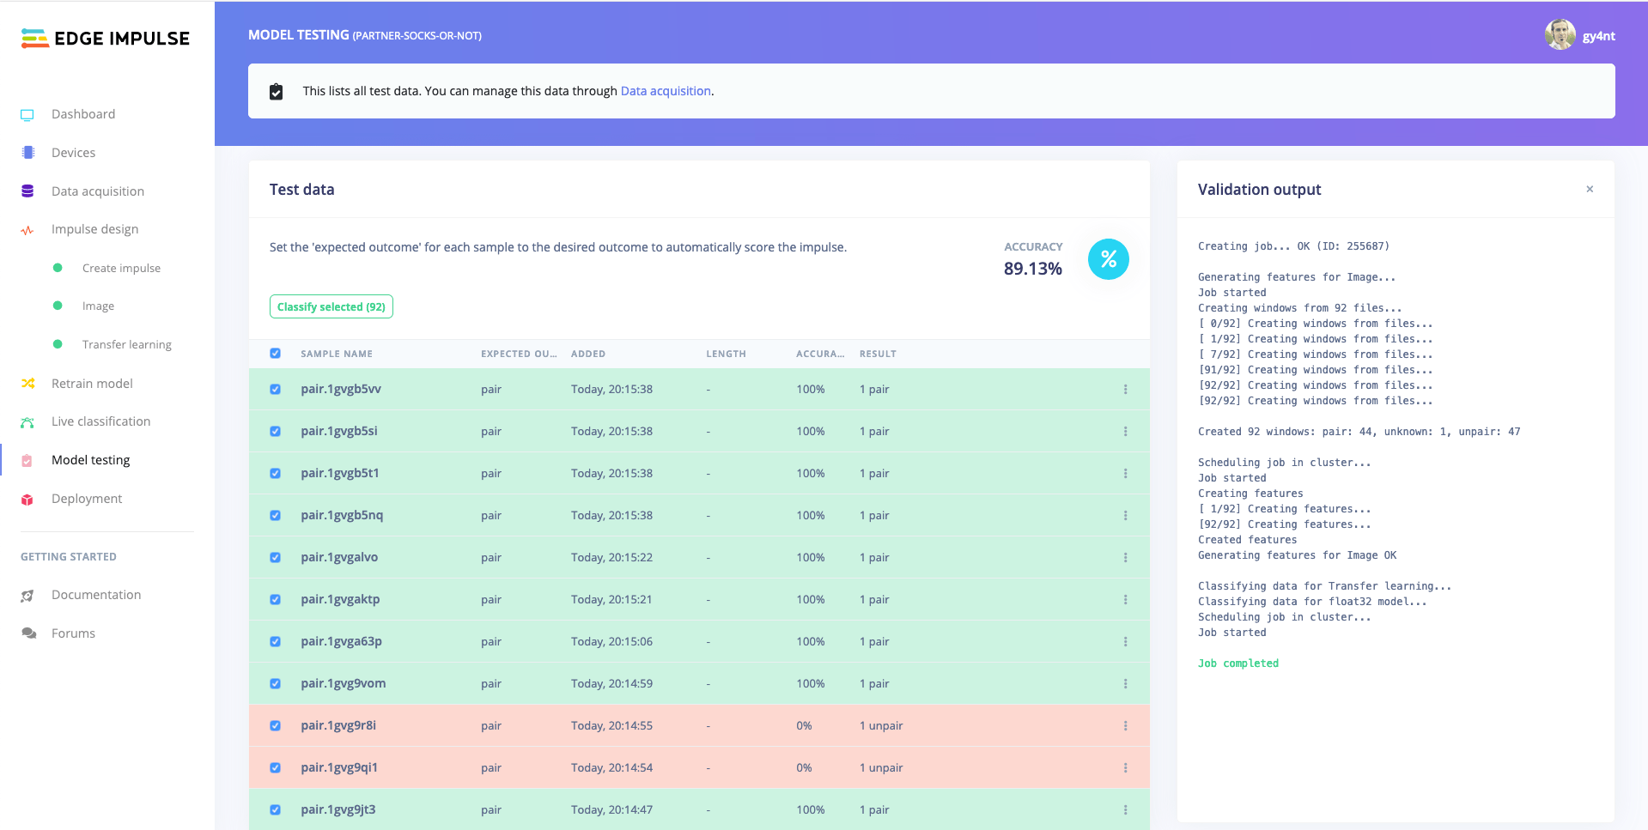
Task: Follow the Data acquisition link in the banner
Action: point(666,91)
